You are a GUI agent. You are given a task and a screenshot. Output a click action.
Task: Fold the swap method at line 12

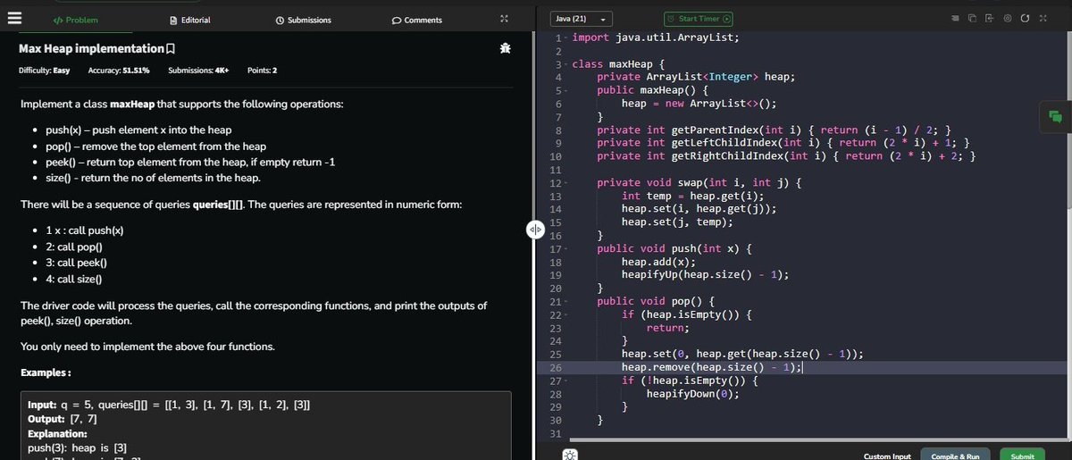click(566, 183)
